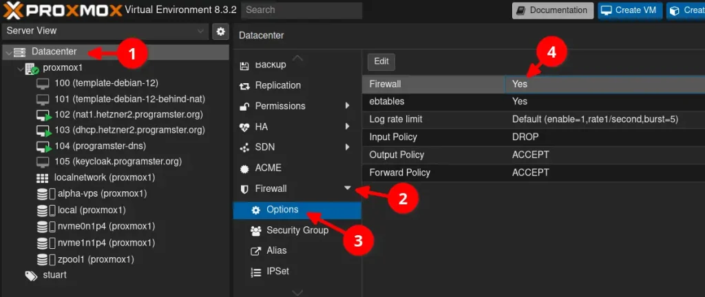
Task: Click running VM 104 programster-dns icon
Action: pyautogui.click(x=43, y=146)
